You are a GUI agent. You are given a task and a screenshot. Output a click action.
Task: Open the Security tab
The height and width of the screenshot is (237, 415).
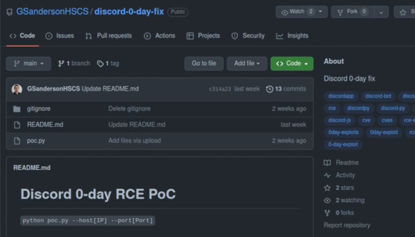coord(248,36)
